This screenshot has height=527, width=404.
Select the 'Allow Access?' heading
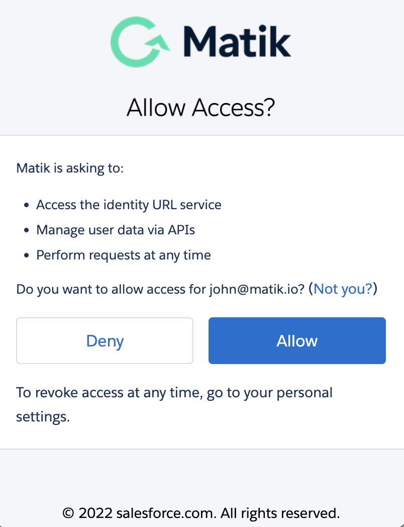tap(201, 108)
